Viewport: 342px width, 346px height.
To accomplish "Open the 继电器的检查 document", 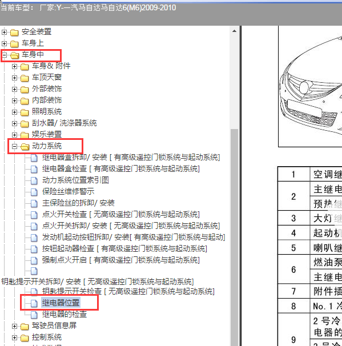I will [x=65, y=314].
